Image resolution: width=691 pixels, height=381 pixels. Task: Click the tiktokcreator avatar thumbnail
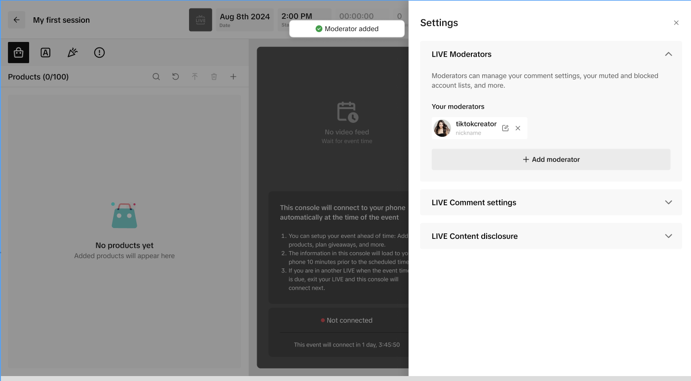pos(442,128)
